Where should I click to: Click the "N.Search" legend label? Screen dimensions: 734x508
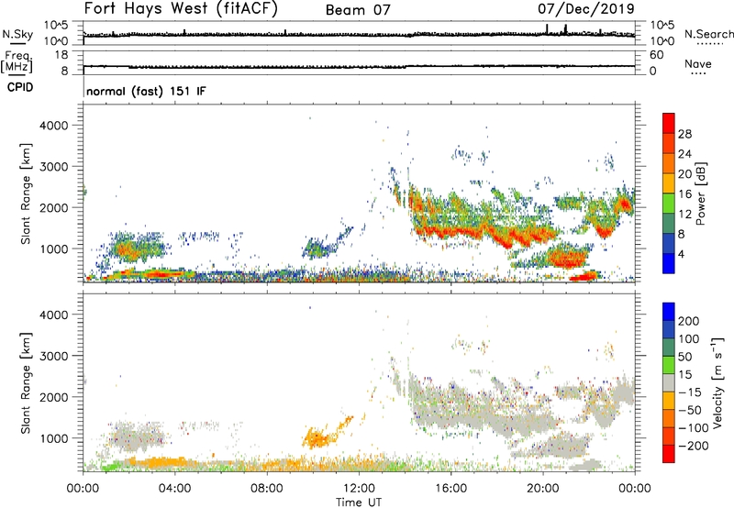click(708, 34)
